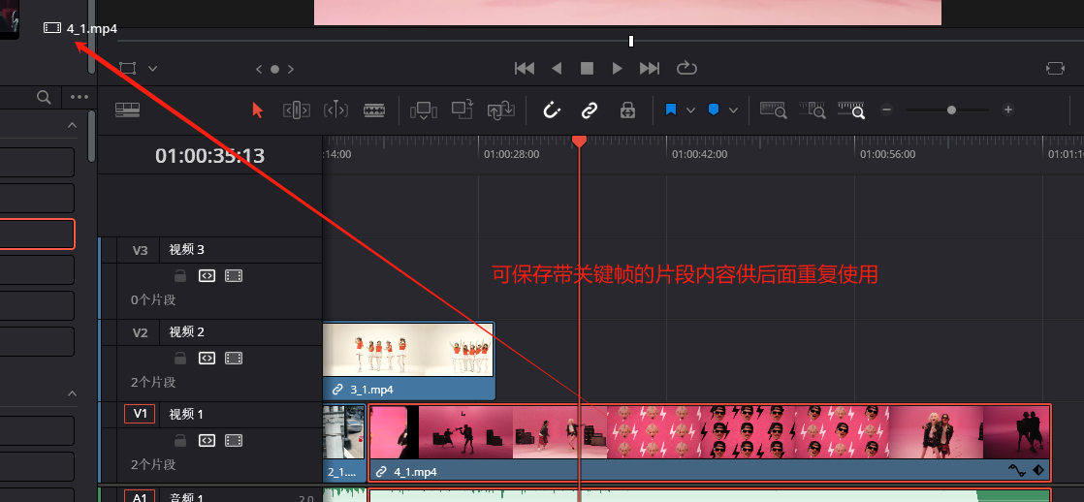Select the arrow Selection Mode tool
The image size is (1084, 502).
coord(257,110)
